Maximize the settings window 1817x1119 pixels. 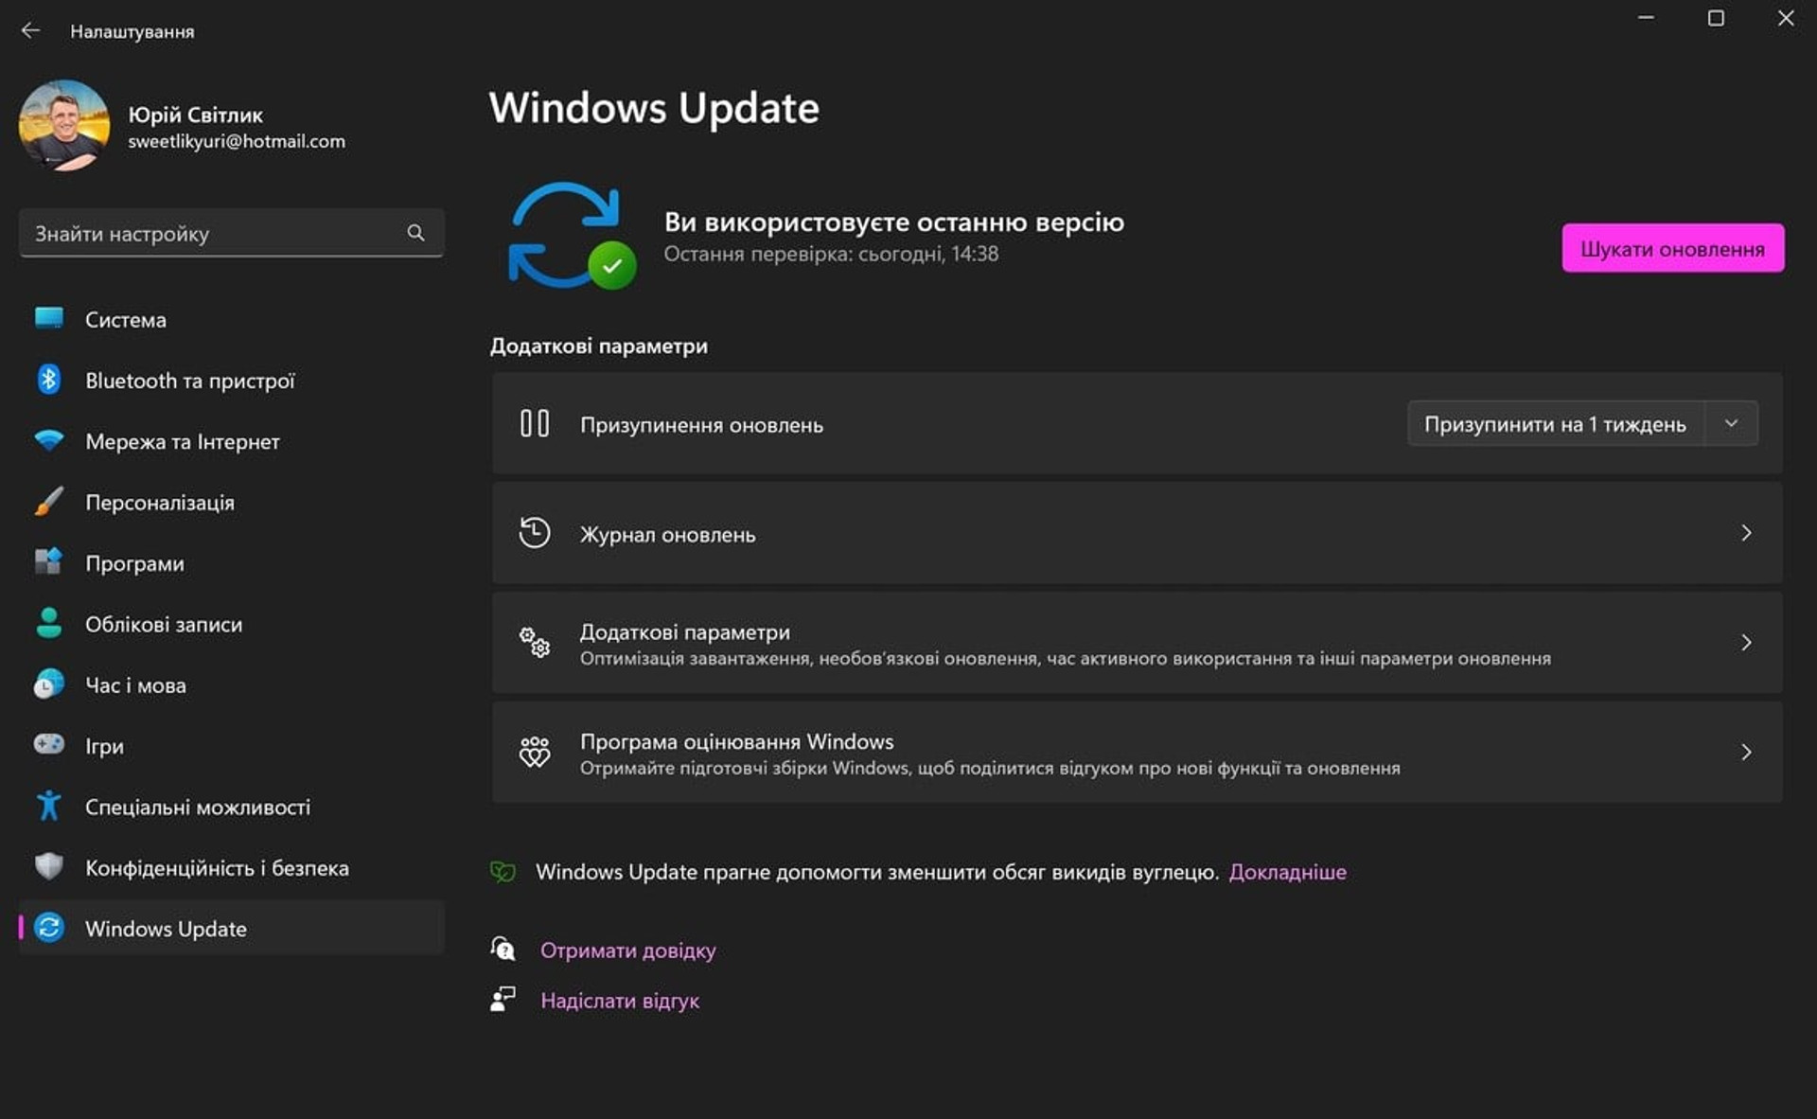pyautogui.click(x=1716, y=18)
